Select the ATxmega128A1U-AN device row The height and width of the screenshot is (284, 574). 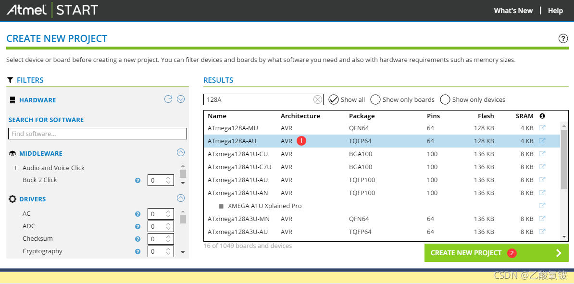pyautogui.click(x=382, y=193)
